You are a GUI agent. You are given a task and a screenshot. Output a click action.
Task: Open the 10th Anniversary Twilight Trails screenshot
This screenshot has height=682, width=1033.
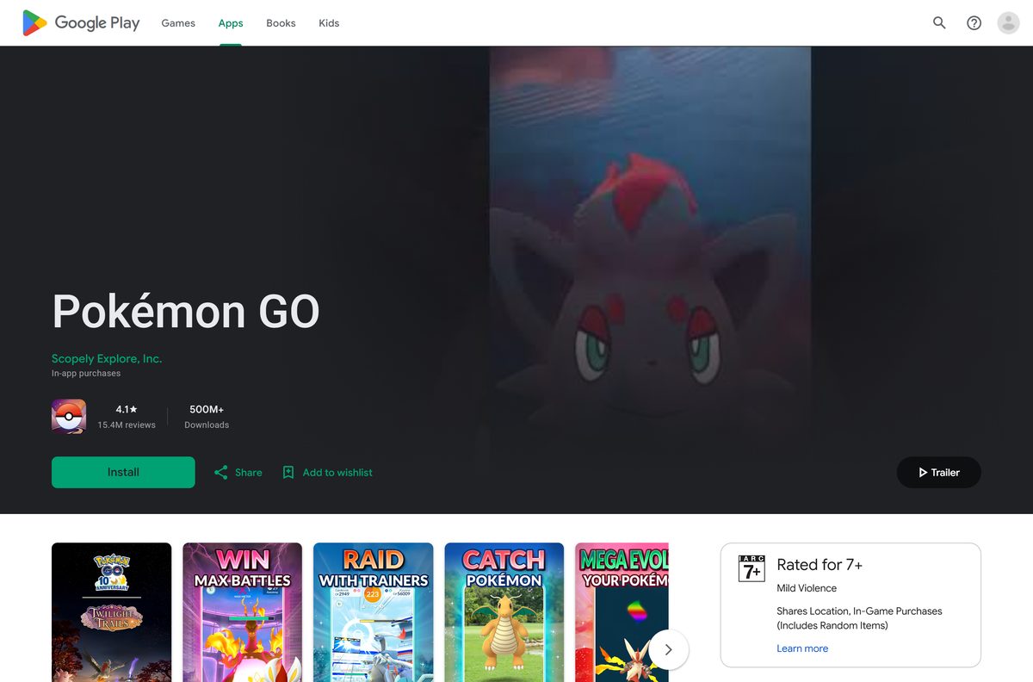click(111, 612)
